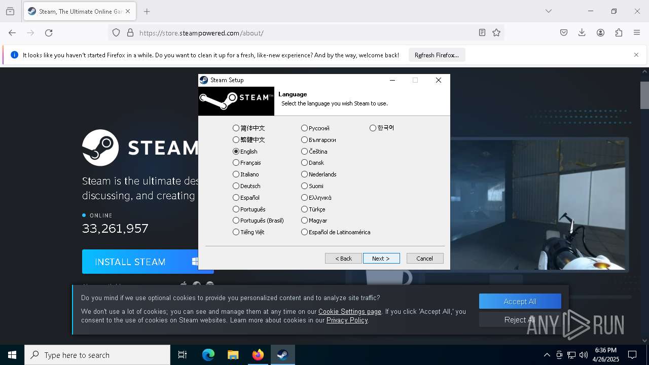This screenshot has width=649, height=365.
Task: Open Firefox view icon in tab bar
Action: tap(10, 11)
